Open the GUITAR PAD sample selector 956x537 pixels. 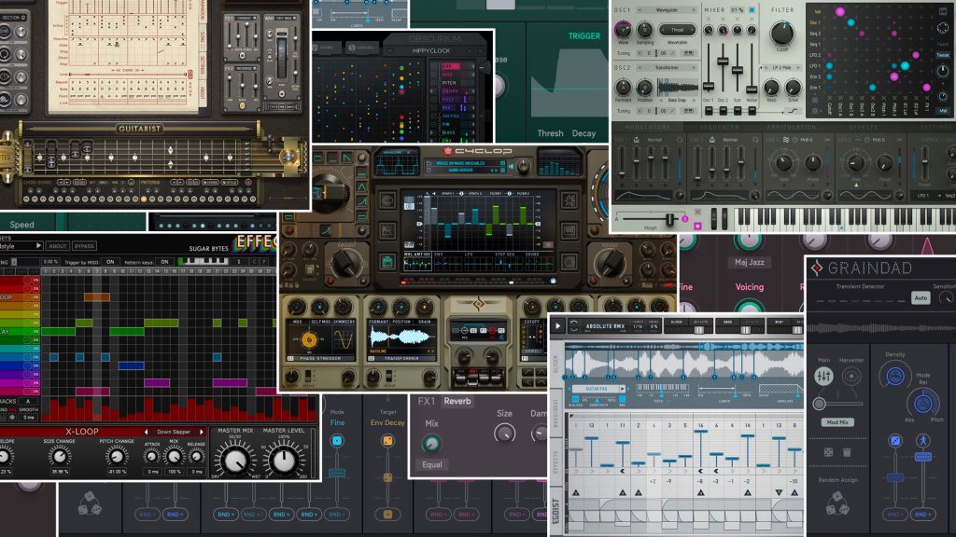point(597,389)
